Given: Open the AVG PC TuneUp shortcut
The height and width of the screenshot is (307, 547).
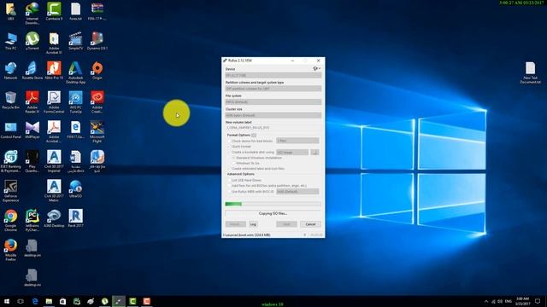Looking at the screenshot, I should click(x=76, y=102).
